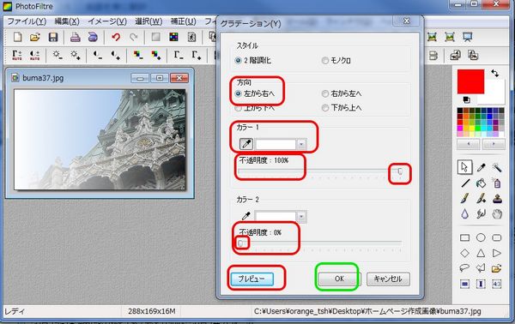Select the Pipette tool in tool palette

tap(481, 167)
